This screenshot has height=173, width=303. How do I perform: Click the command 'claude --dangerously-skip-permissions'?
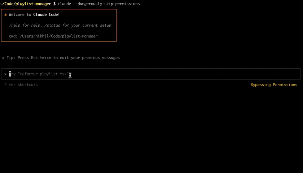click(x=99, y=4)
